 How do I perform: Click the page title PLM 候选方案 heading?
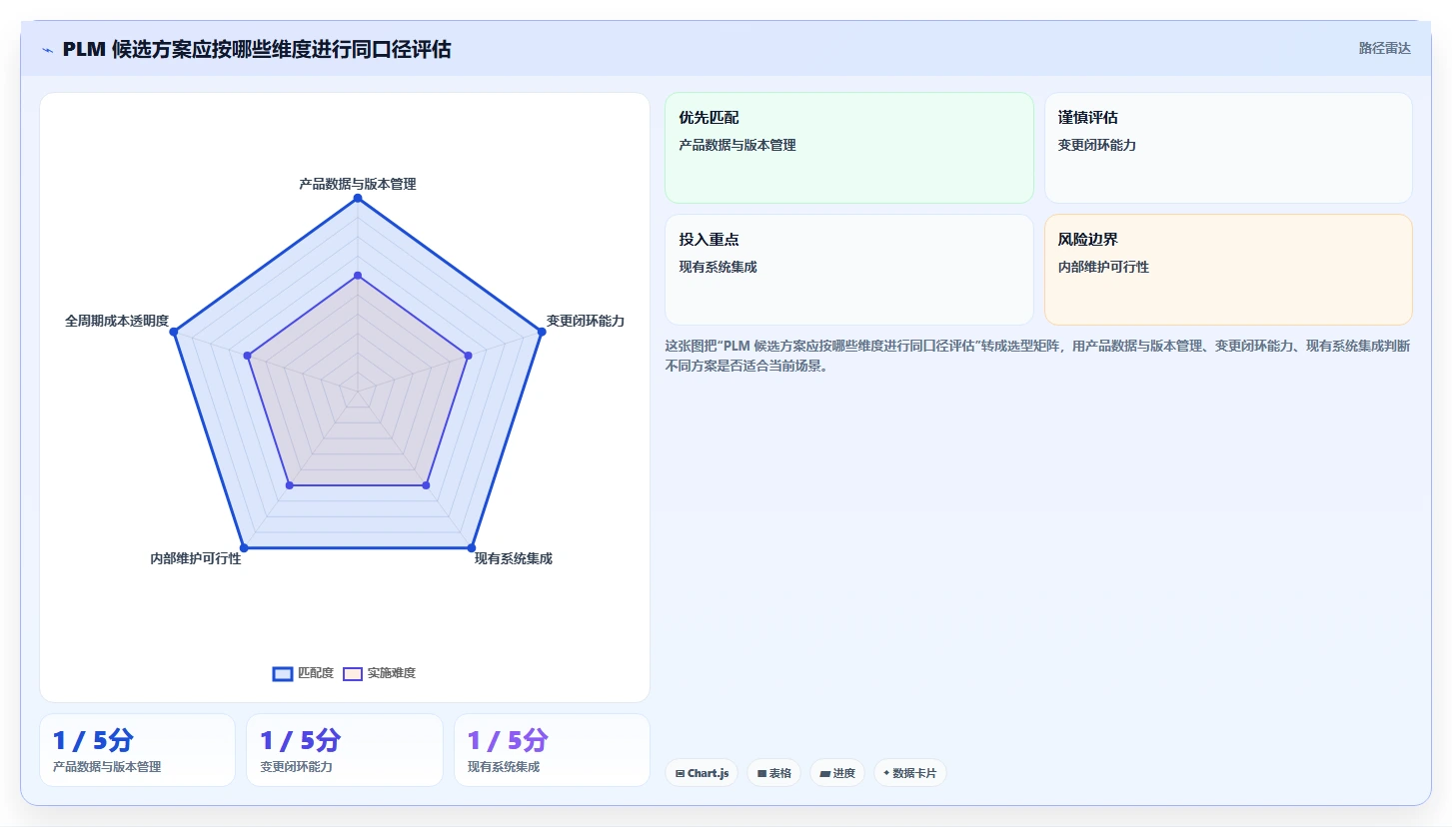tap(257, 49)
